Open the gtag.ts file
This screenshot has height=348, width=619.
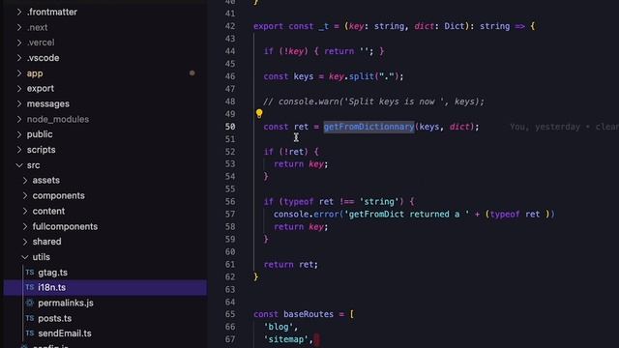[52, 273]
